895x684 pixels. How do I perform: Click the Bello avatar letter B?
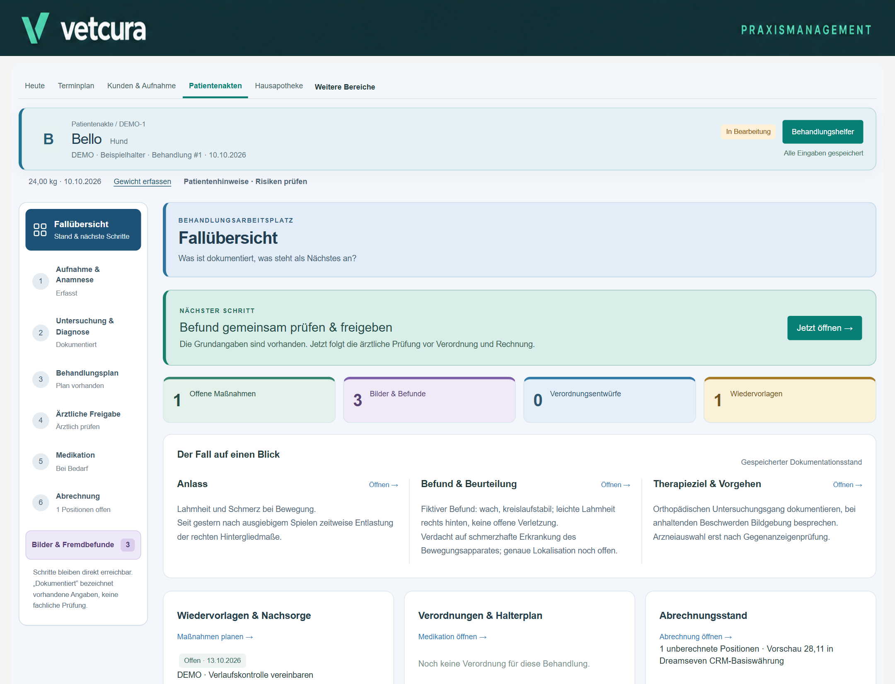(48, 139)
